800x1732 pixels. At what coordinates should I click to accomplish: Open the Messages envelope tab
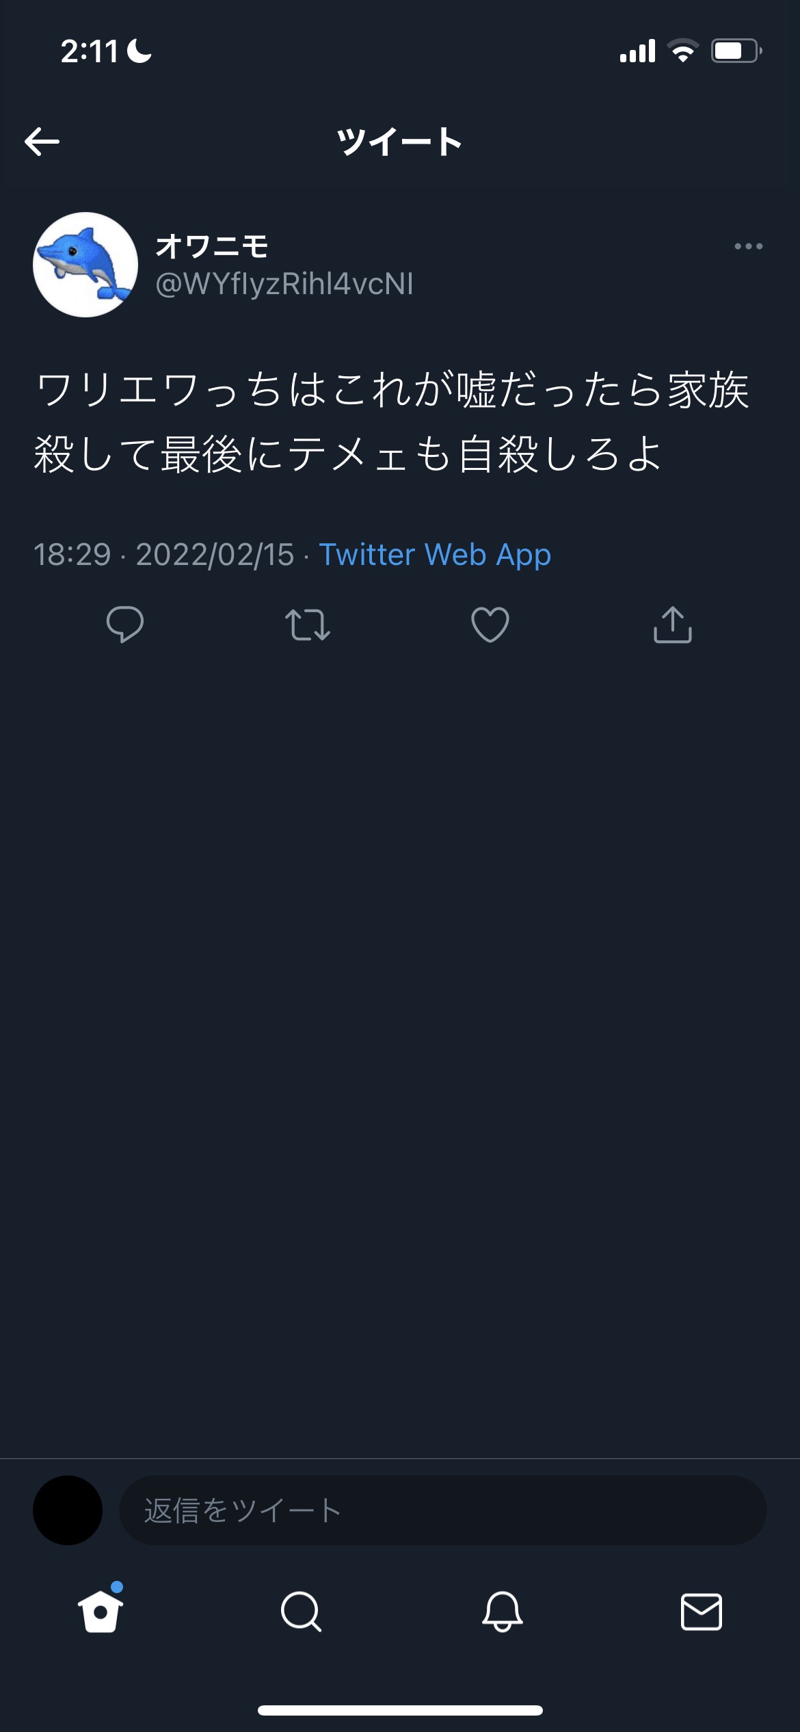click(702, 1612)
